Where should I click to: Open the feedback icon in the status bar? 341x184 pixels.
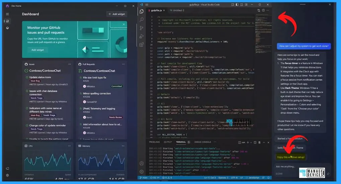pyautogui.click(x=263, y=178)
